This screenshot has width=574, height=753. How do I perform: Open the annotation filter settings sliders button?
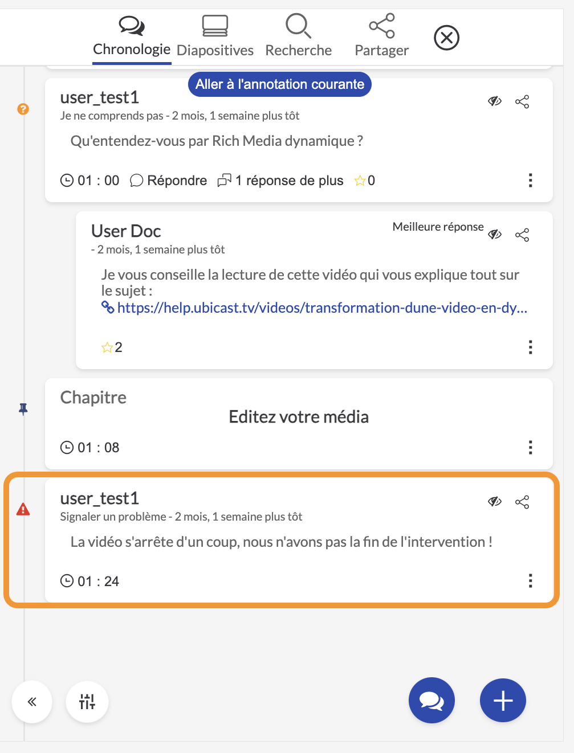(x=87, y=701)
